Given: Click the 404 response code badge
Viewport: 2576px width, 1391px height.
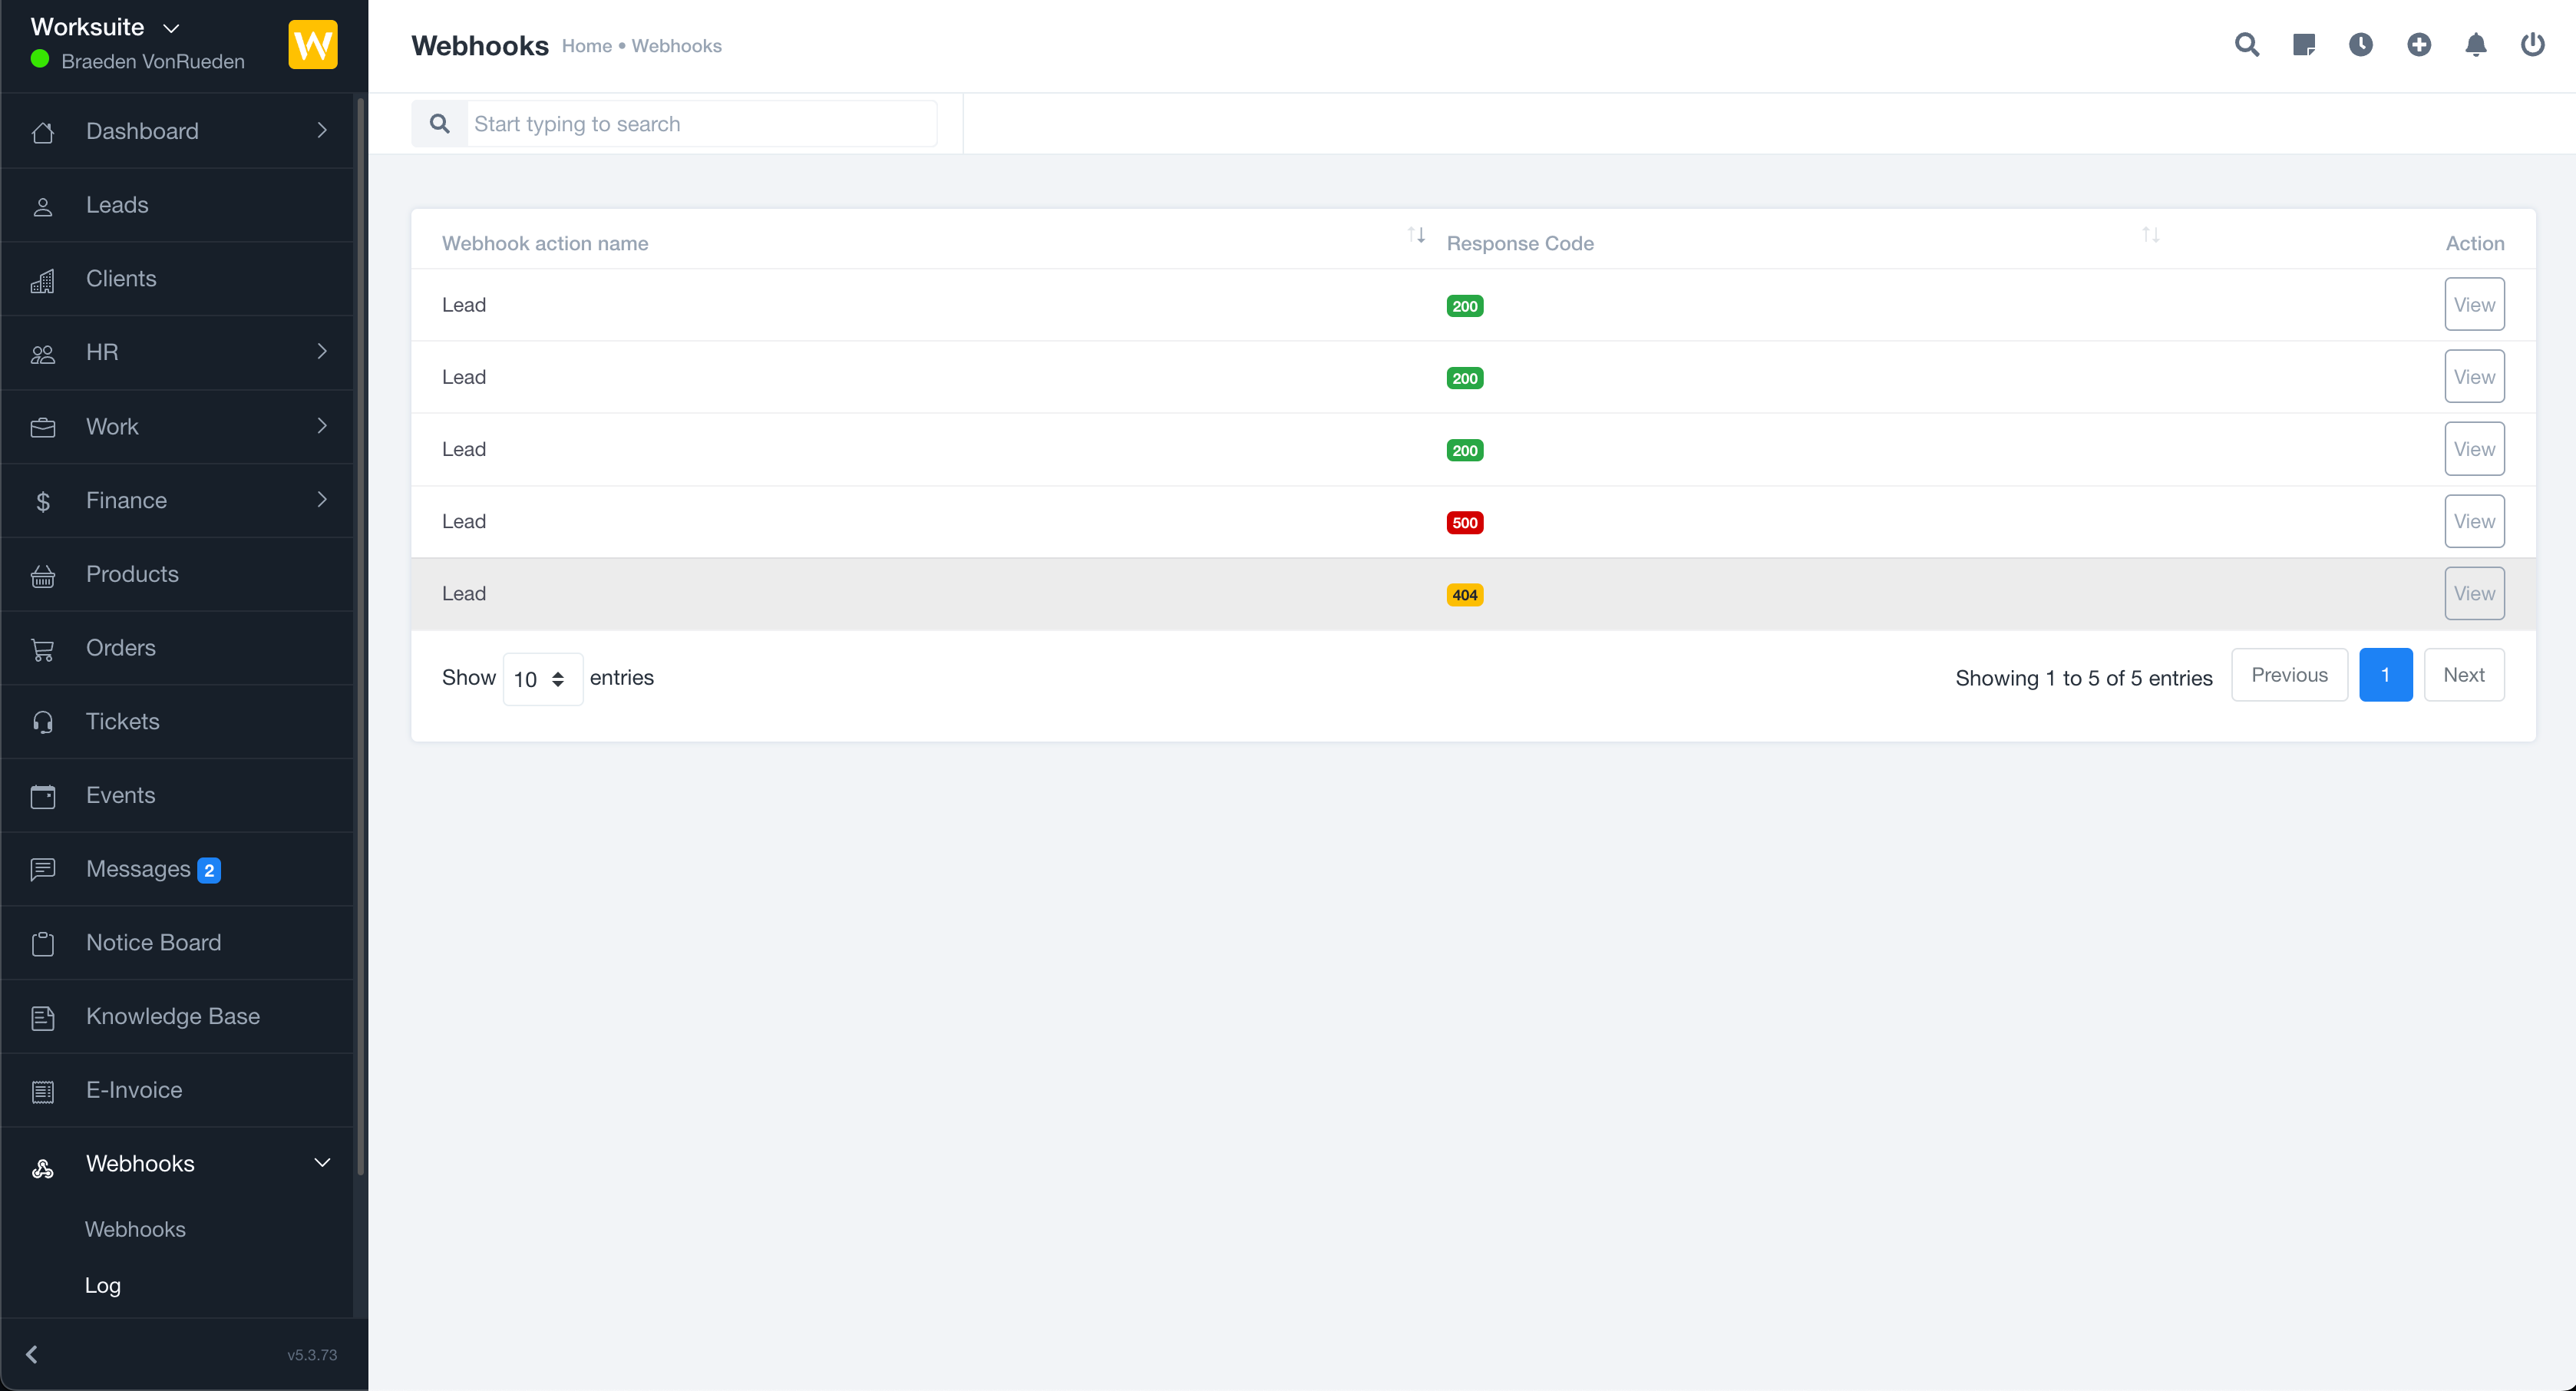Looking at the screenshot, I should click(x=1464, y=595).
